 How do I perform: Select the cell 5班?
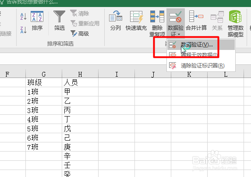(x=44, y=128)
